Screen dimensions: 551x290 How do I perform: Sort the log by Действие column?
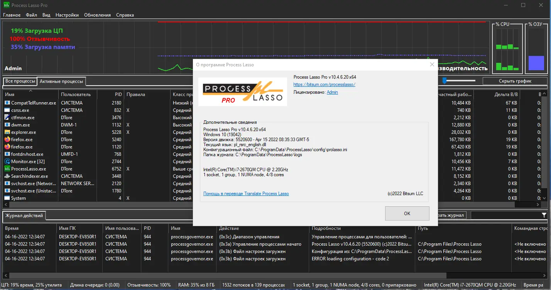click(x=263, y=228)
